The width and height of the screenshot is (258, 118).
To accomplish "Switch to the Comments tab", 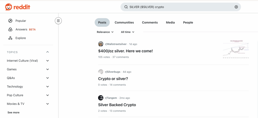I will click(x=150, y=22).
